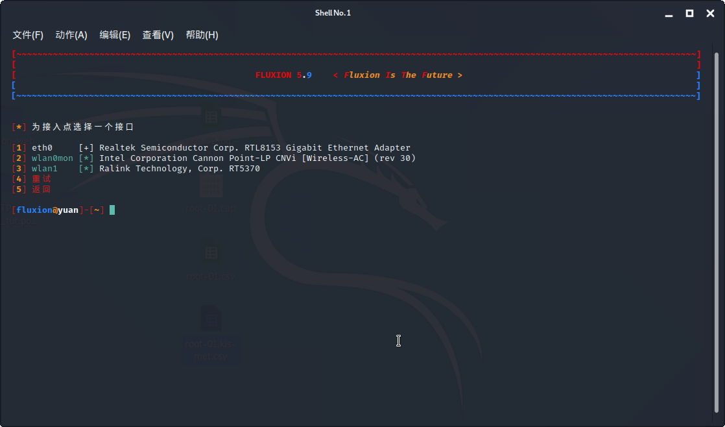The image size is (725, 427).
Task: Click the [5] option number
Action: click(x=19, y=189)
